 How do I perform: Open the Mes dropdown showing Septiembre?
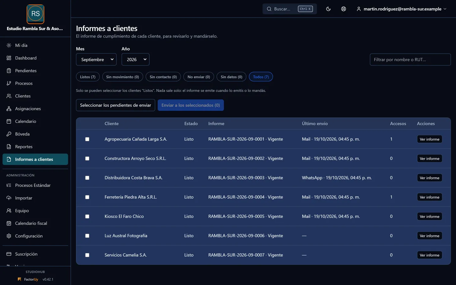tap(96, 60)
